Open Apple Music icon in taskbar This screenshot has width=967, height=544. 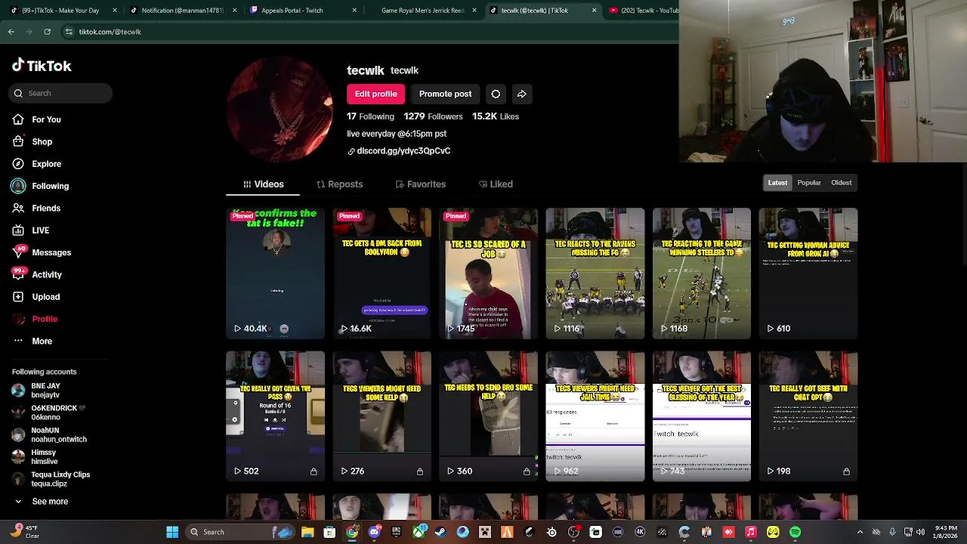click(x=750, y=532)
